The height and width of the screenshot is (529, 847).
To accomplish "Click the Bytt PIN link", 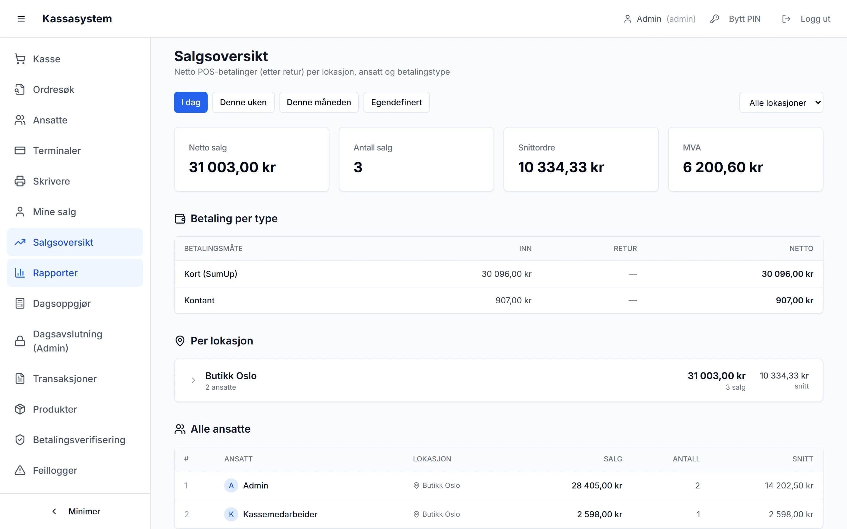I will pos(744,19).
